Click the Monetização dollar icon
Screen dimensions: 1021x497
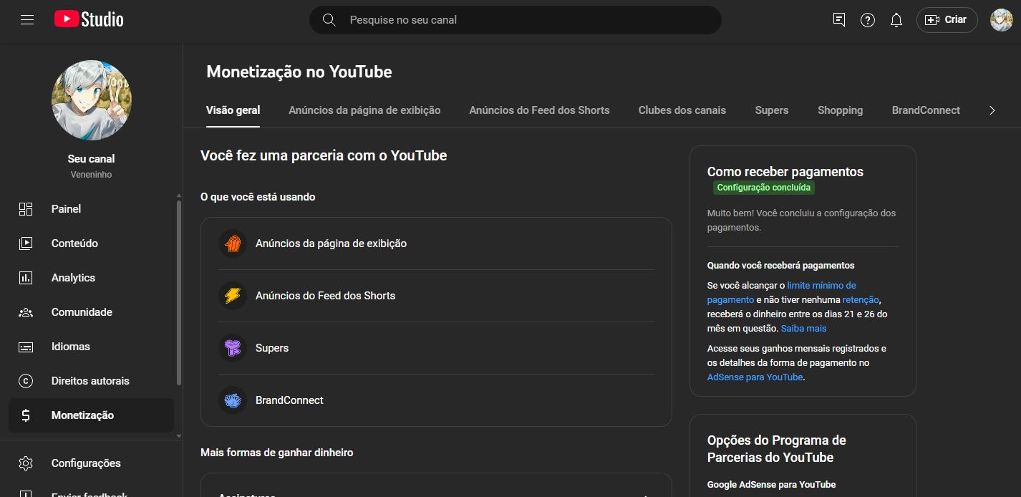click(x=26, y=415)
